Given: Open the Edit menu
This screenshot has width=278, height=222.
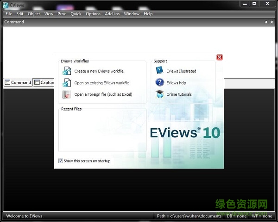Looking at the screenshot, I should pos(19,14).
